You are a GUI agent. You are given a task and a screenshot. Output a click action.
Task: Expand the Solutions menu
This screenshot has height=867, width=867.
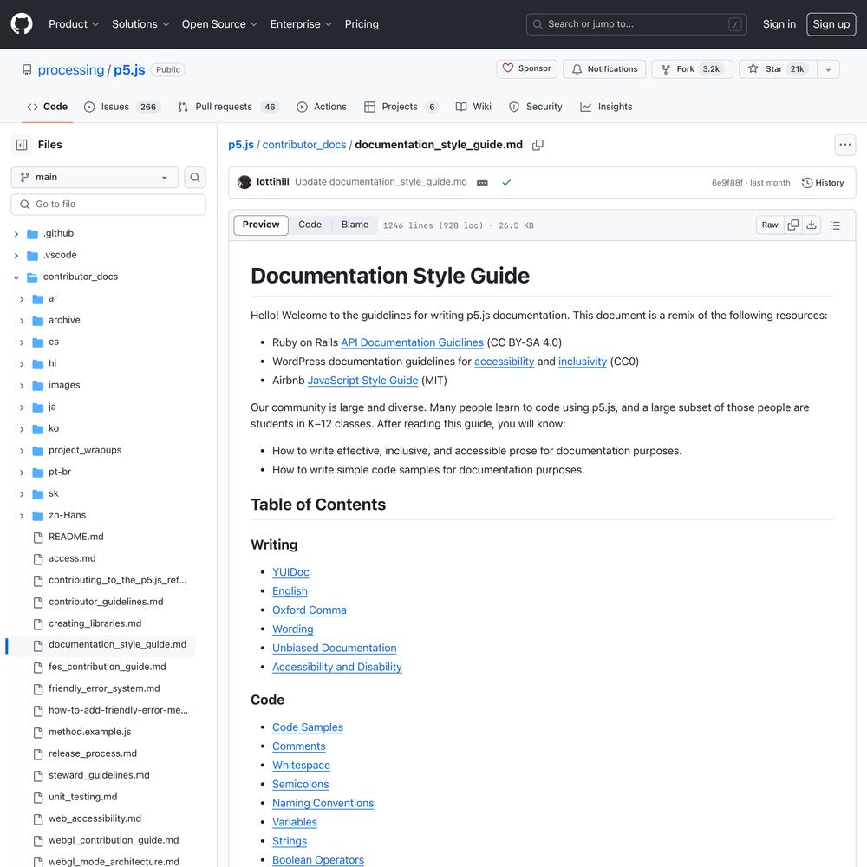140,24
